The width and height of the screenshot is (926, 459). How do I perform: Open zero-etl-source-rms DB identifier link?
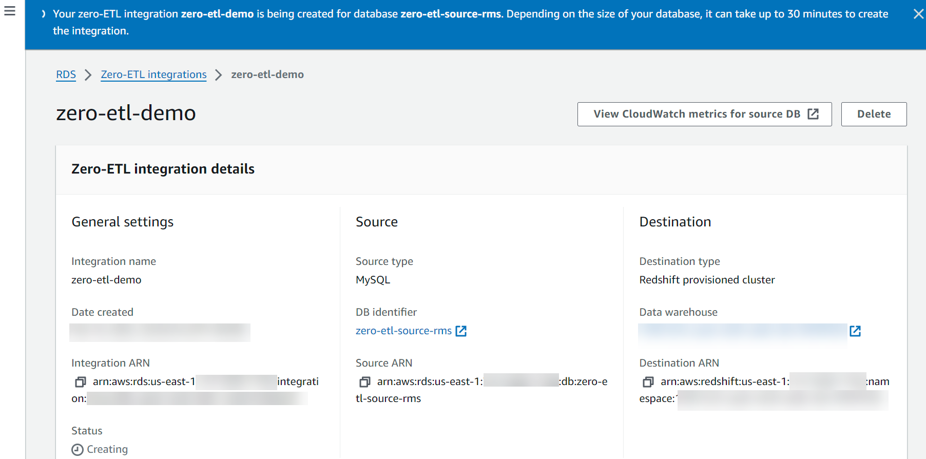[403, 331]
